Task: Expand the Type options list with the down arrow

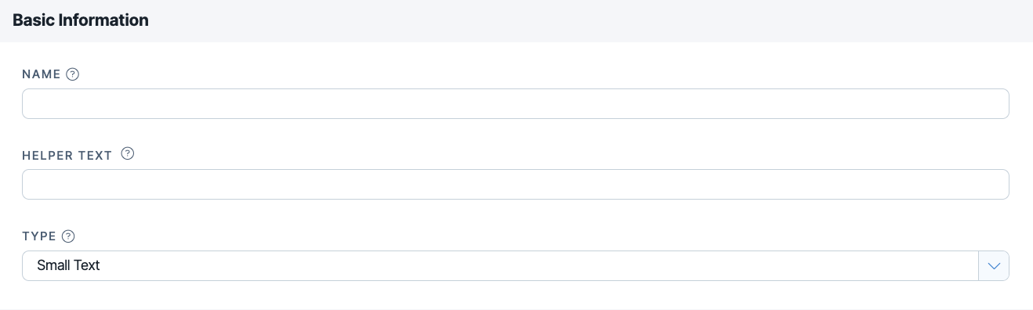Action: 994,266
